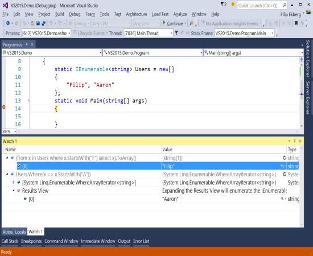The height and width of the screenshot is (256, 313).
Task: Open the Immediate Window tab
Action: [x=98, y=241]
